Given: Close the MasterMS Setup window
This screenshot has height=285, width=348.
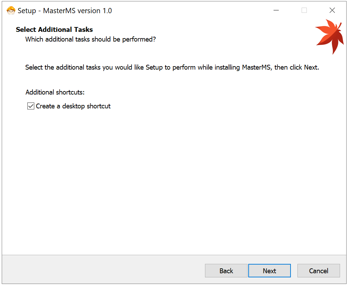Looking at the screenshot, I should (x=332, y=10).
